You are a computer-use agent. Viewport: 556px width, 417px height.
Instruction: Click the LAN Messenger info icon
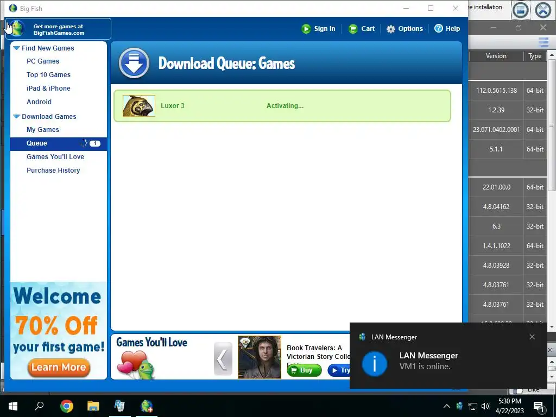[375, 363]
